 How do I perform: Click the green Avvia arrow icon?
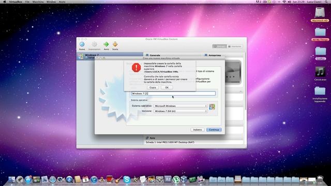pos(106,44)
